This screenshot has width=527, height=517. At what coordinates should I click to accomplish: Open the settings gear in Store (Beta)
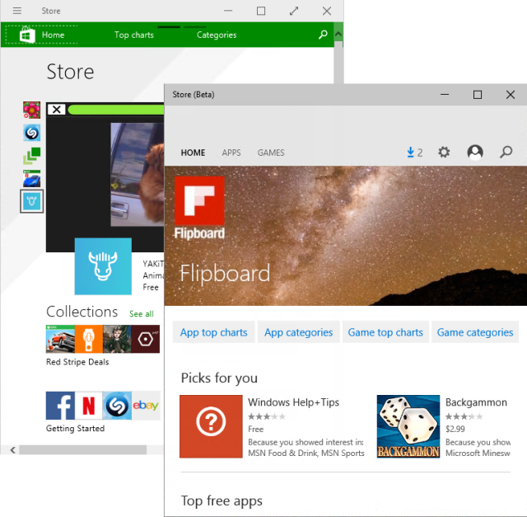(x=444, y=153)
